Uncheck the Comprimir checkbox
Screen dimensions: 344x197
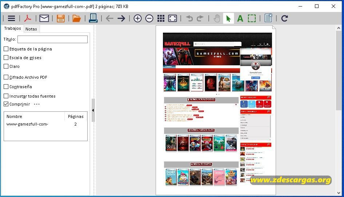click(6, 104)
